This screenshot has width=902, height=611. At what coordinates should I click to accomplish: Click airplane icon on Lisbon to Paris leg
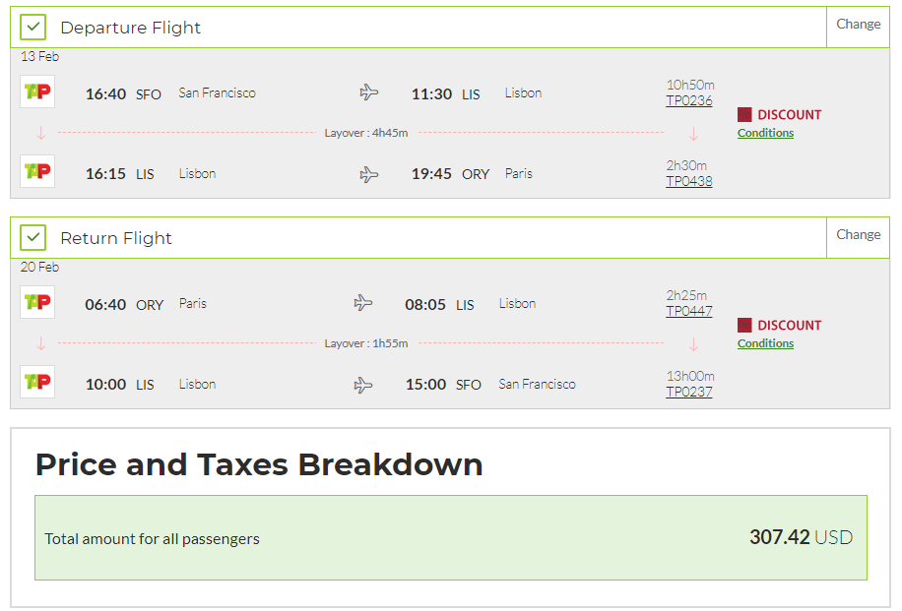[x=369, y=174]
